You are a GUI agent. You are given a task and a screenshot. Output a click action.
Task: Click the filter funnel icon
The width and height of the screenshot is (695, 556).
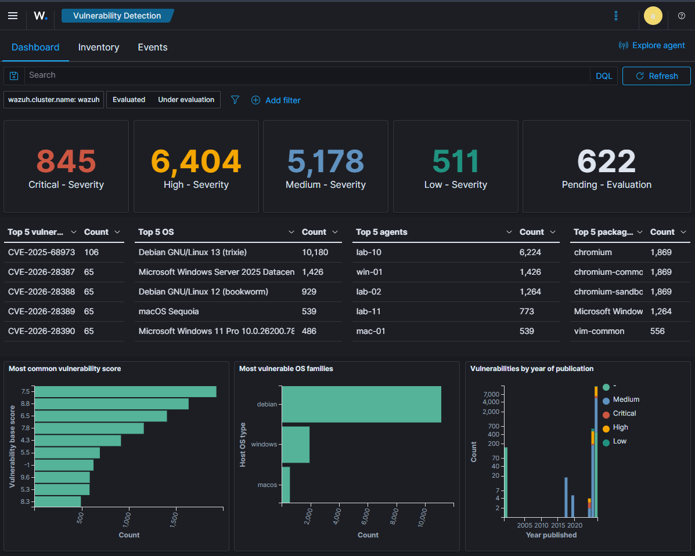point(235,100)
